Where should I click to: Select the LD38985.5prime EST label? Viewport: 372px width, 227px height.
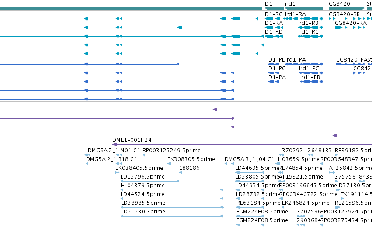[x=143, y=203]
